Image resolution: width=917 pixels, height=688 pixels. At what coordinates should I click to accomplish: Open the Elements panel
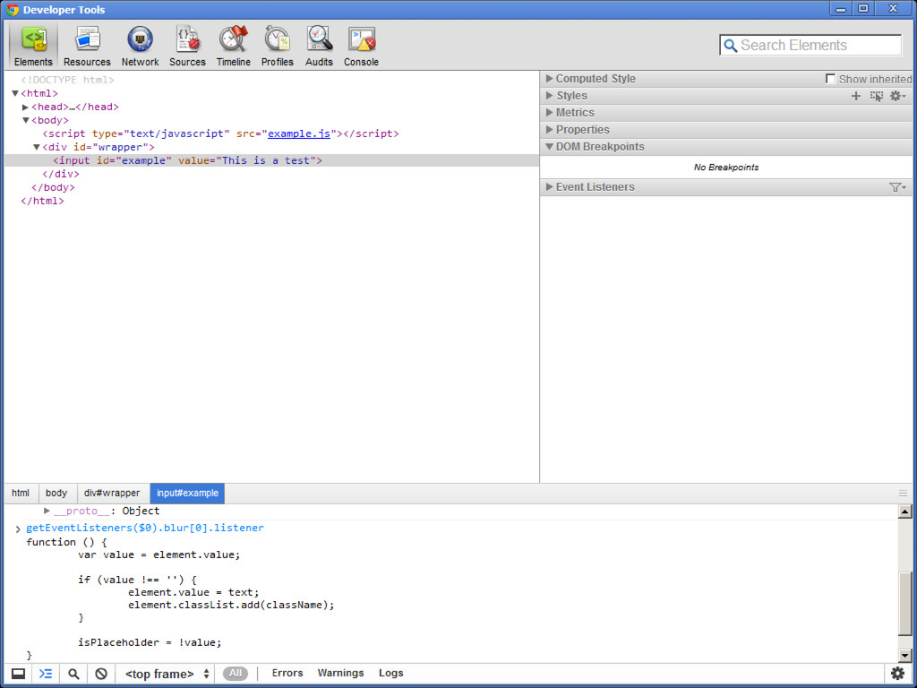33,47
